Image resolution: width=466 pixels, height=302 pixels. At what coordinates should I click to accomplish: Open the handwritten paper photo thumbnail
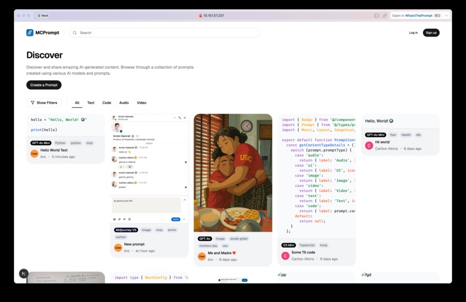pos(66,278)
